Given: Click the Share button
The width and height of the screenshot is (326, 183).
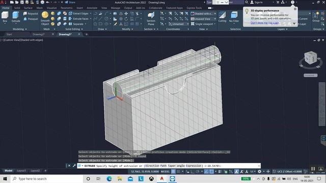Looking at the screenshot, I should pos(70,2).
